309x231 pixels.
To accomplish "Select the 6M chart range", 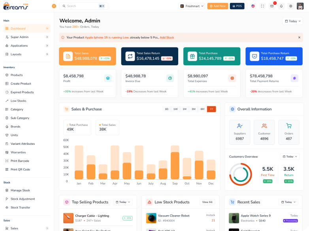I will pyautogui.click(x=202, y=109).
